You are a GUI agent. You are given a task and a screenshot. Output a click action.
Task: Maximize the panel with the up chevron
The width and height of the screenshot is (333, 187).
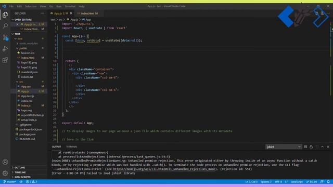tap(323, 146)
